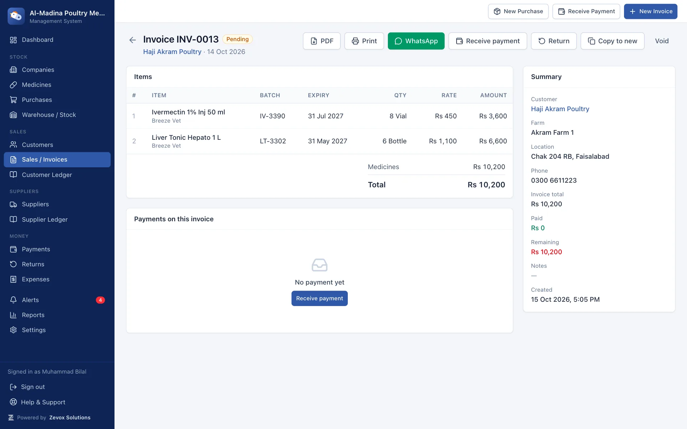Click the phone number 0300 6611223
687x429 pixels.
(x=554, y=180)
